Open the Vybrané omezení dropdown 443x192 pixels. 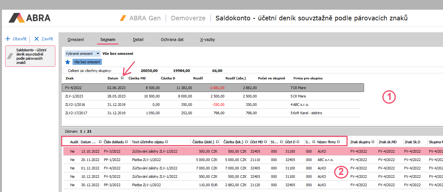pos(98,54)
